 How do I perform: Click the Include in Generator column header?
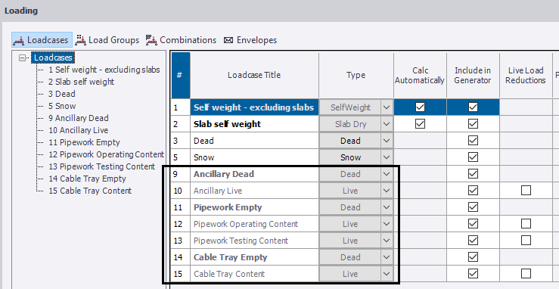(x=473, y=75)
